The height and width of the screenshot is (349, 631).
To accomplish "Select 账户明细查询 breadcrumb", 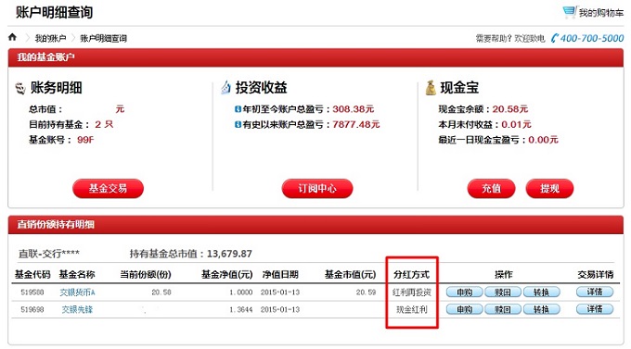I will [x=103, y=38].
